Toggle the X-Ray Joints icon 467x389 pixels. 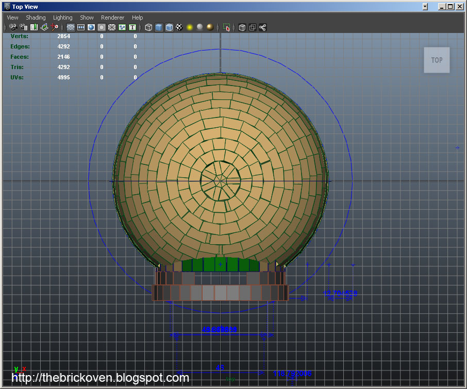263,27
